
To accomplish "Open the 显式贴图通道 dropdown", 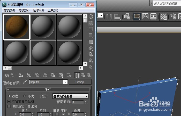I will [70, 96].
